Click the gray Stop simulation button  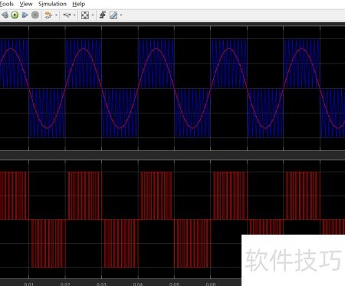click(x=35, y=15)
